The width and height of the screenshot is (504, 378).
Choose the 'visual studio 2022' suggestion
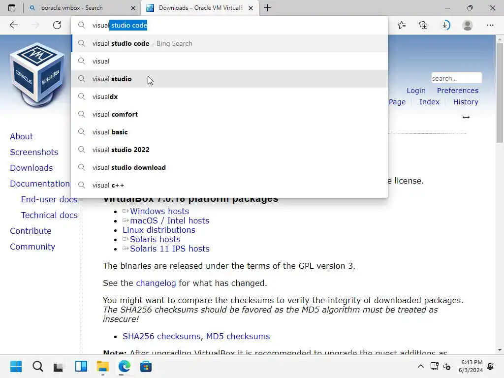229,150
